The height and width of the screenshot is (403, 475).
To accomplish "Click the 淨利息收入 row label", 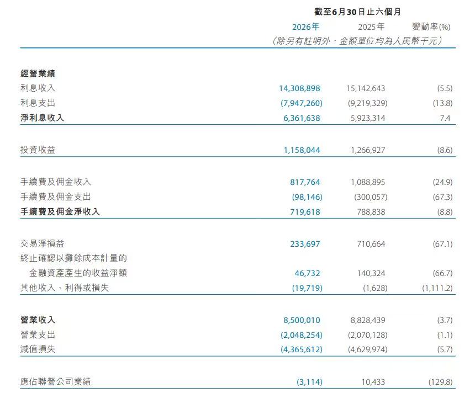I will coord(42,118).
